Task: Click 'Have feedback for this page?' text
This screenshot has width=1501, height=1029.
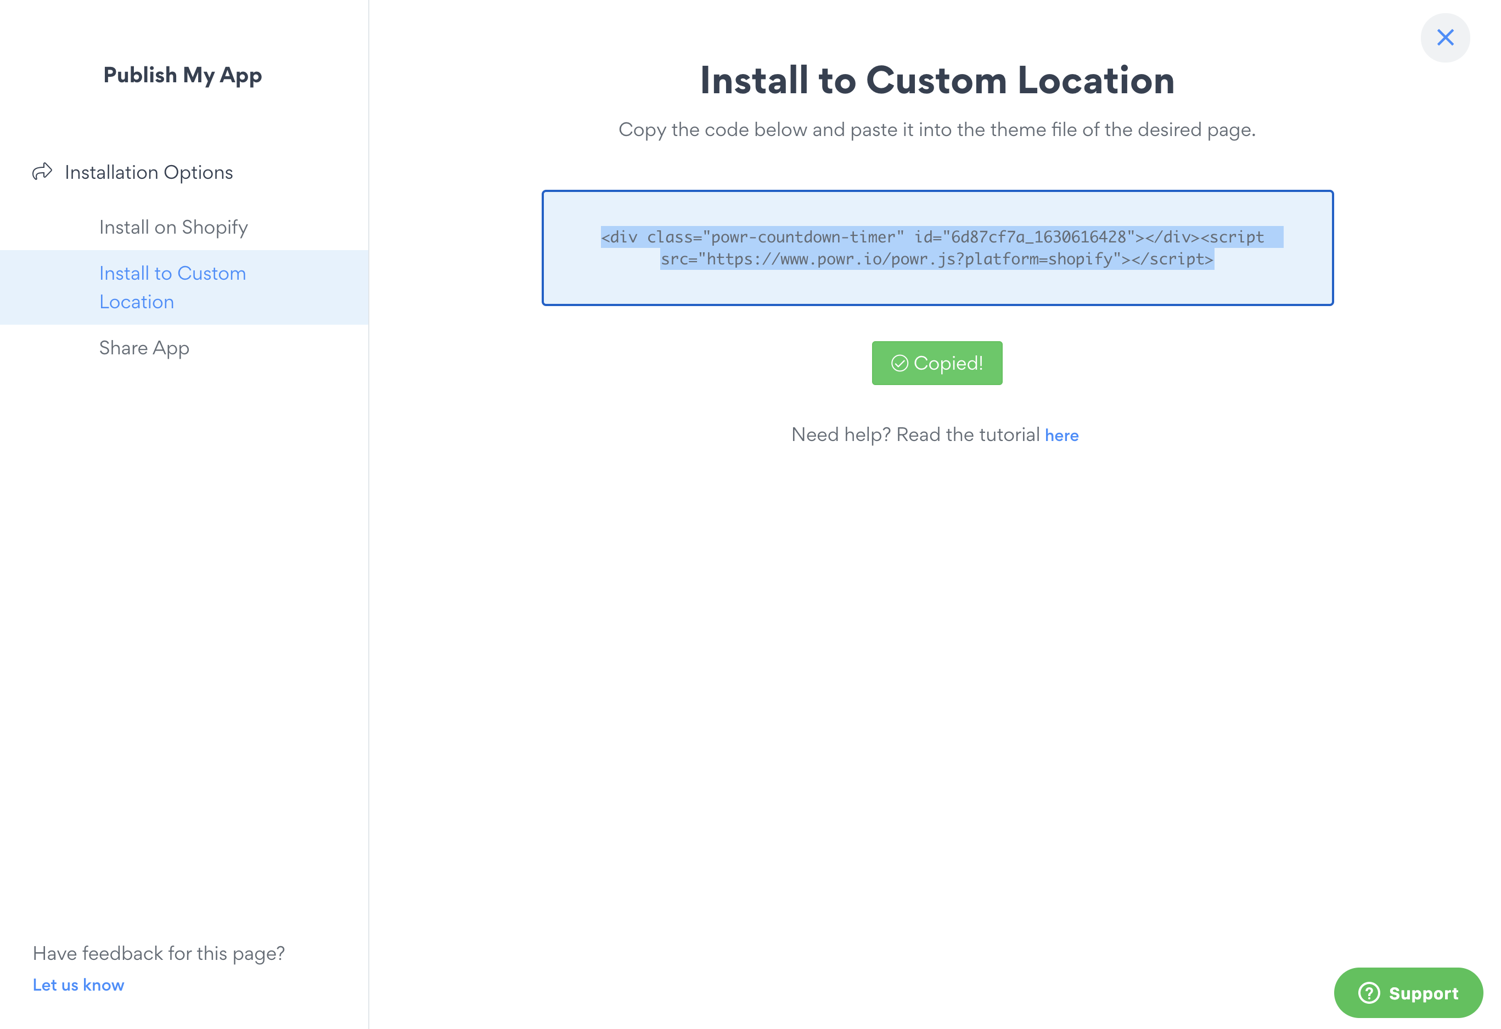Action: (159, 953)
